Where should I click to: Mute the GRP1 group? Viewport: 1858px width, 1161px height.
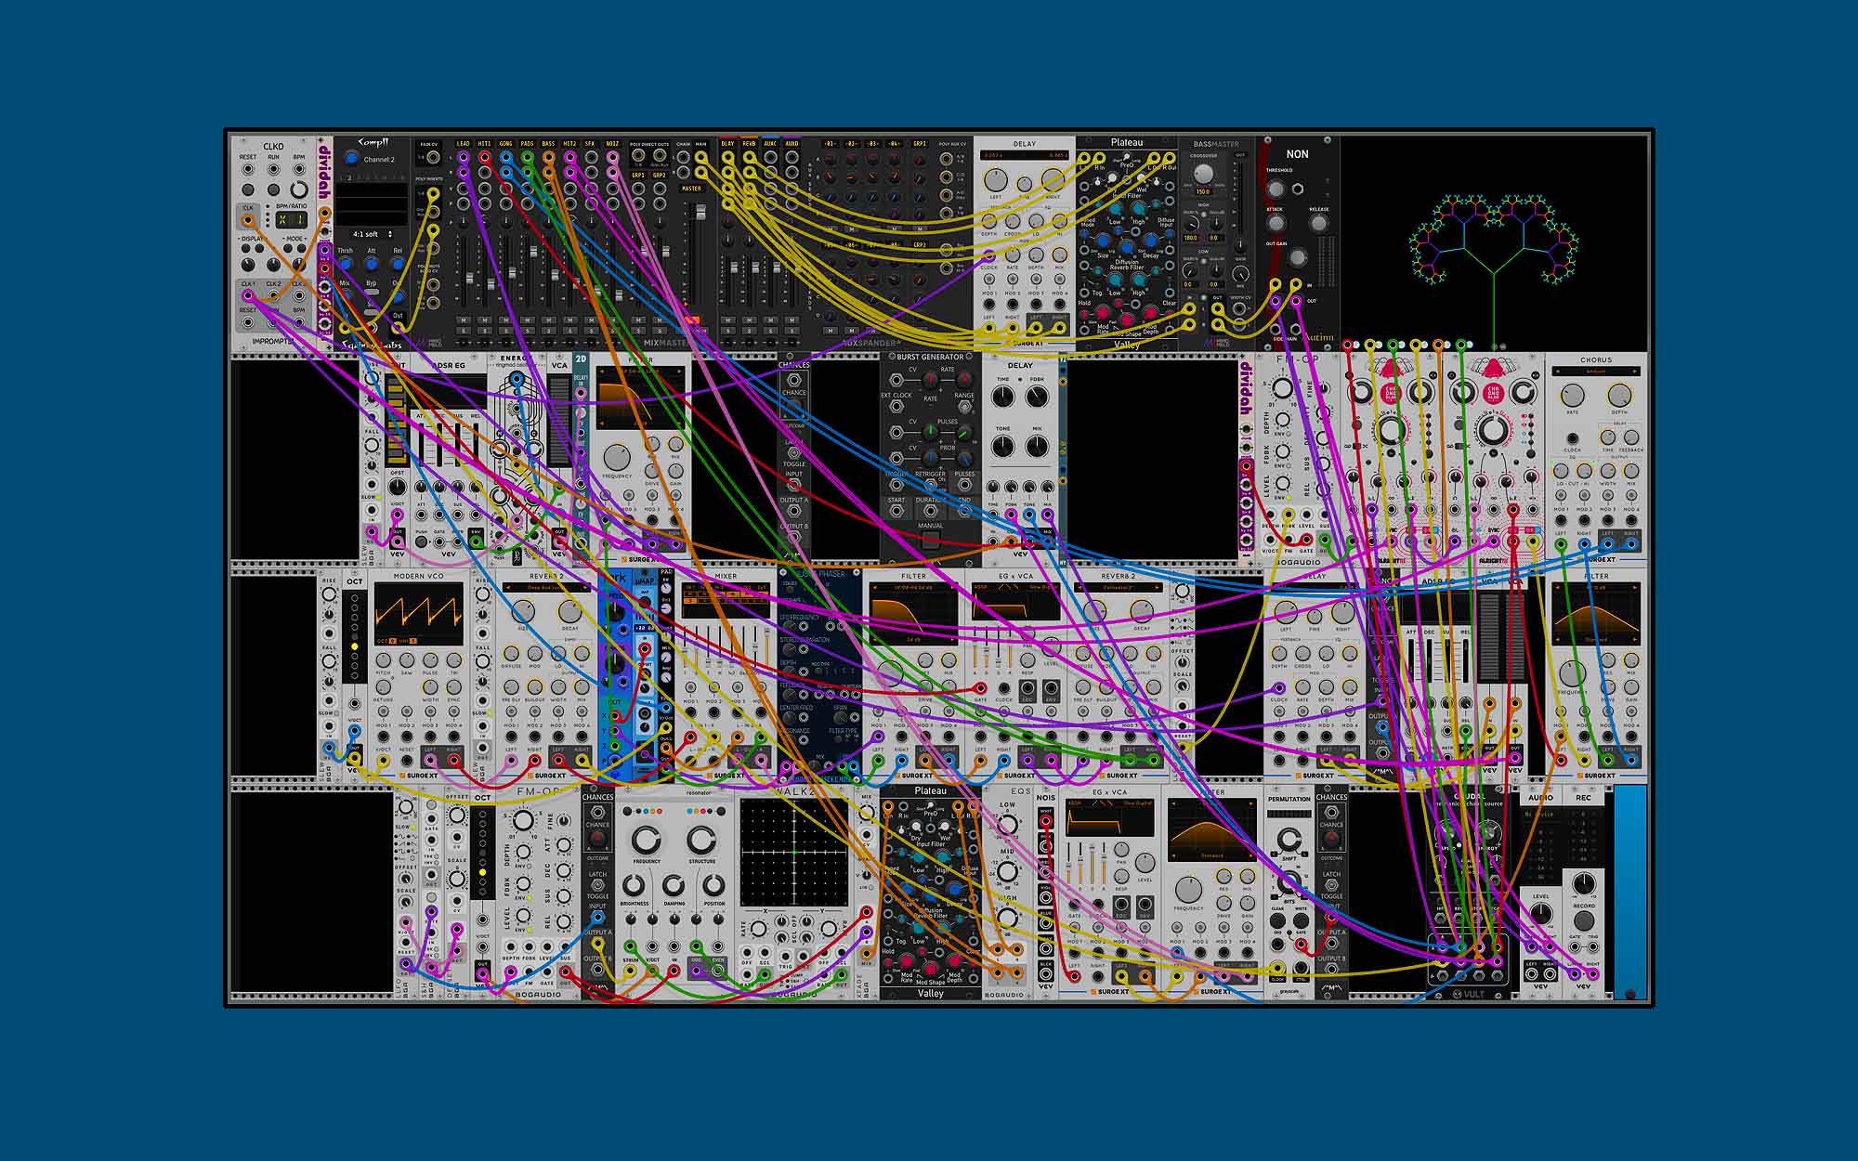pos(638,320)
